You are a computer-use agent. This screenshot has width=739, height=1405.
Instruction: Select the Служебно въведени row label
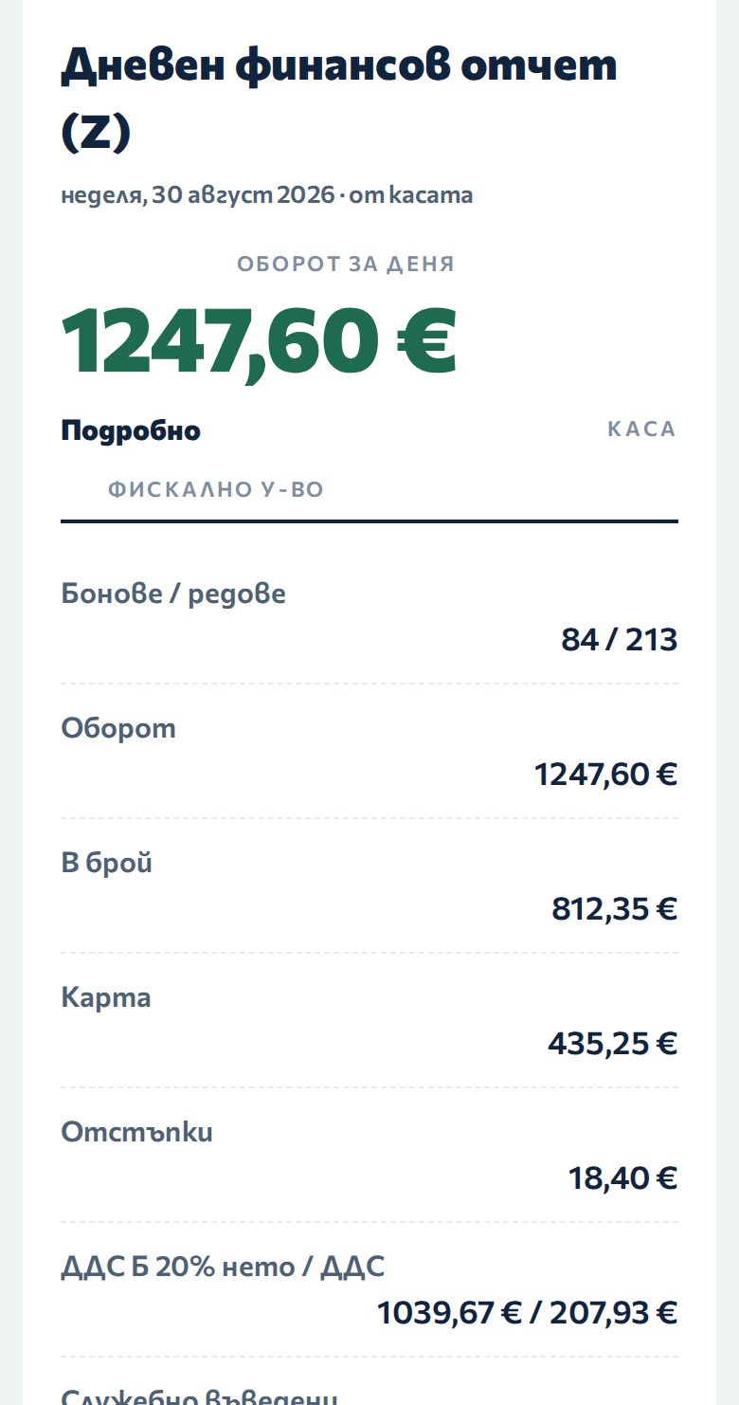pos(199,1396)
